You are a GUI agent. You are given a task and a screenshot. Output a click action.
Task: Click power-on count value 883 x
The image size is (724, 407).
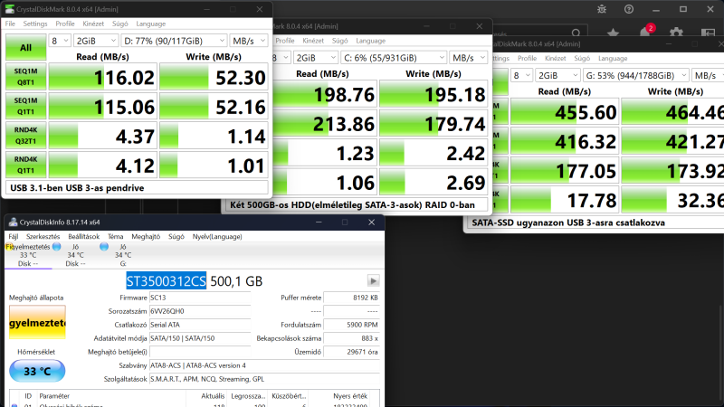351,338
